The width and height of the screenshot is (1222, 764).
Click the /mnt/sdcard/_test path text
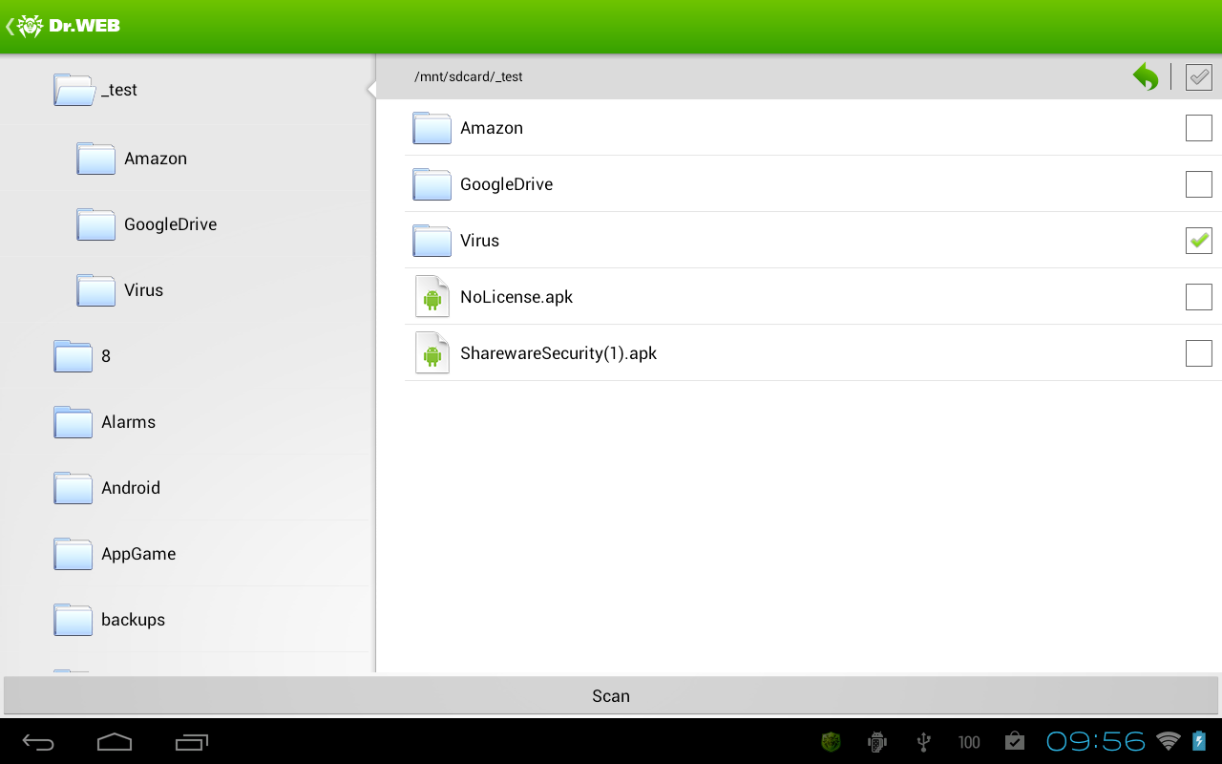click(469, 76)
